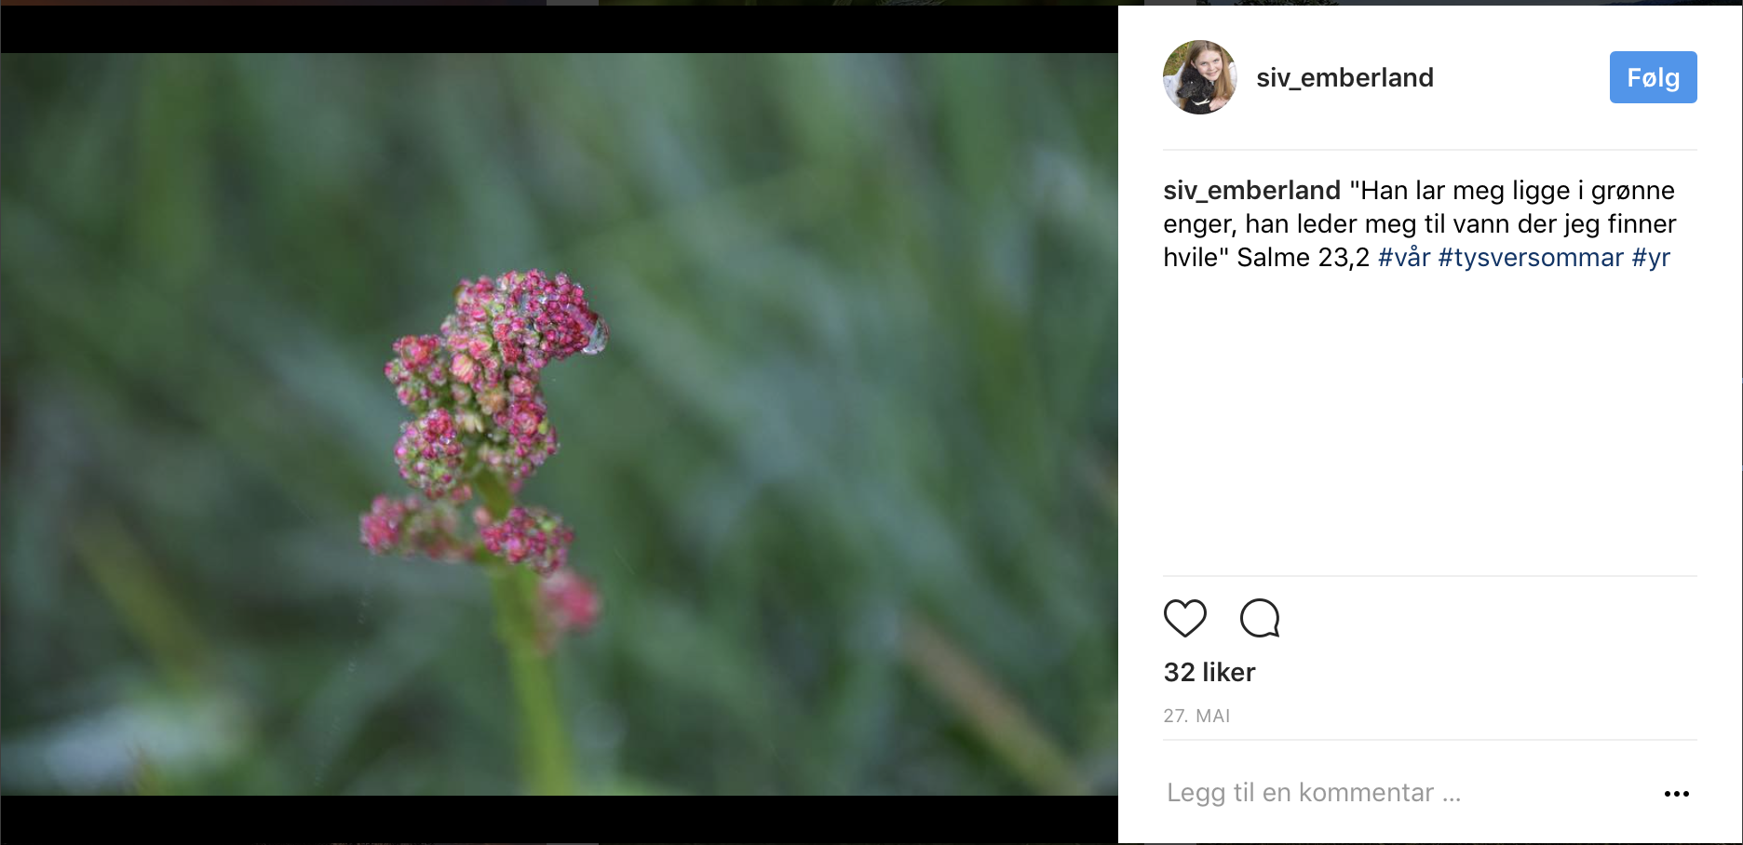1743x845 pixels.
Task: Click the black bar above the photo
Action: pos(559,29)
